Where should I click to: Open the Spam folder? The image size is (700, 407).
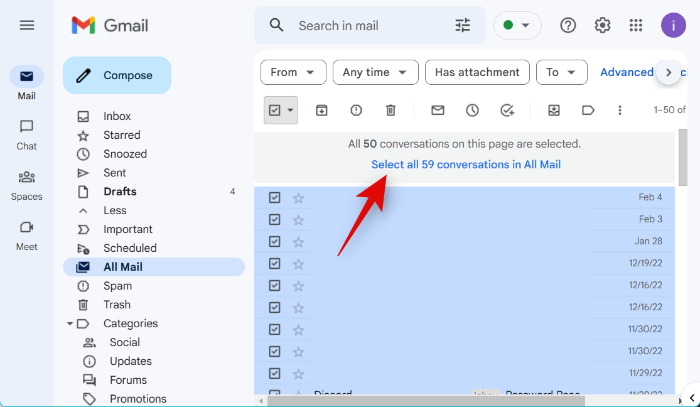117,286
